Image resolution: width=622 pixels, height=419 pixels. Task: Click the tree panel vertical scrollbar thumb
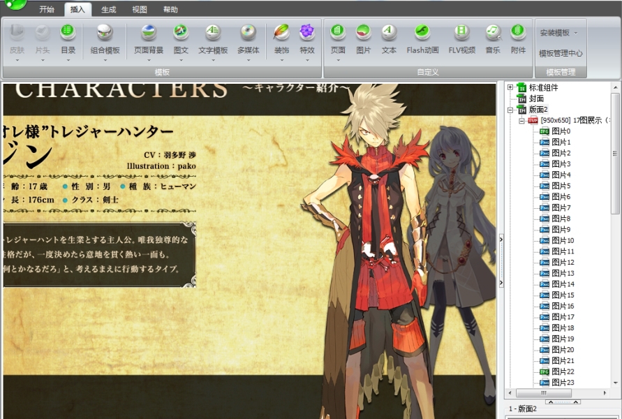(x=615, y=154)
